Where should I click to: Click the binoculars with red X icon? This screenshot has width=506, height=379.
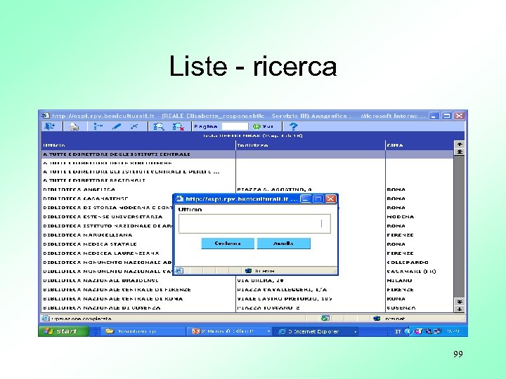(x=178, y=126)
